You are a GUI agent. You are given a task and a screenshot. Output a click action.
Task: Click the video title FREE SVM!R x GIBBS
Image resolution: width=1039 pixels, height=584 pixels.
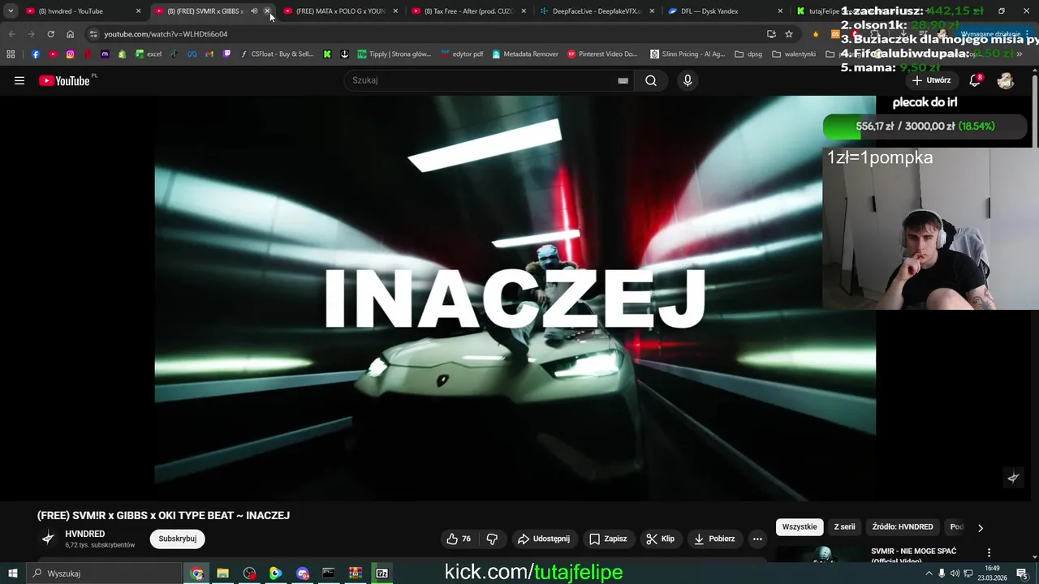163,515
